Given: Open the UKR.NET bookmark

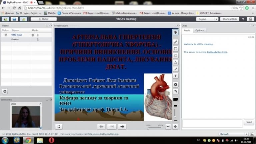Looking at the screenshot, I should [x=209, y=13].
